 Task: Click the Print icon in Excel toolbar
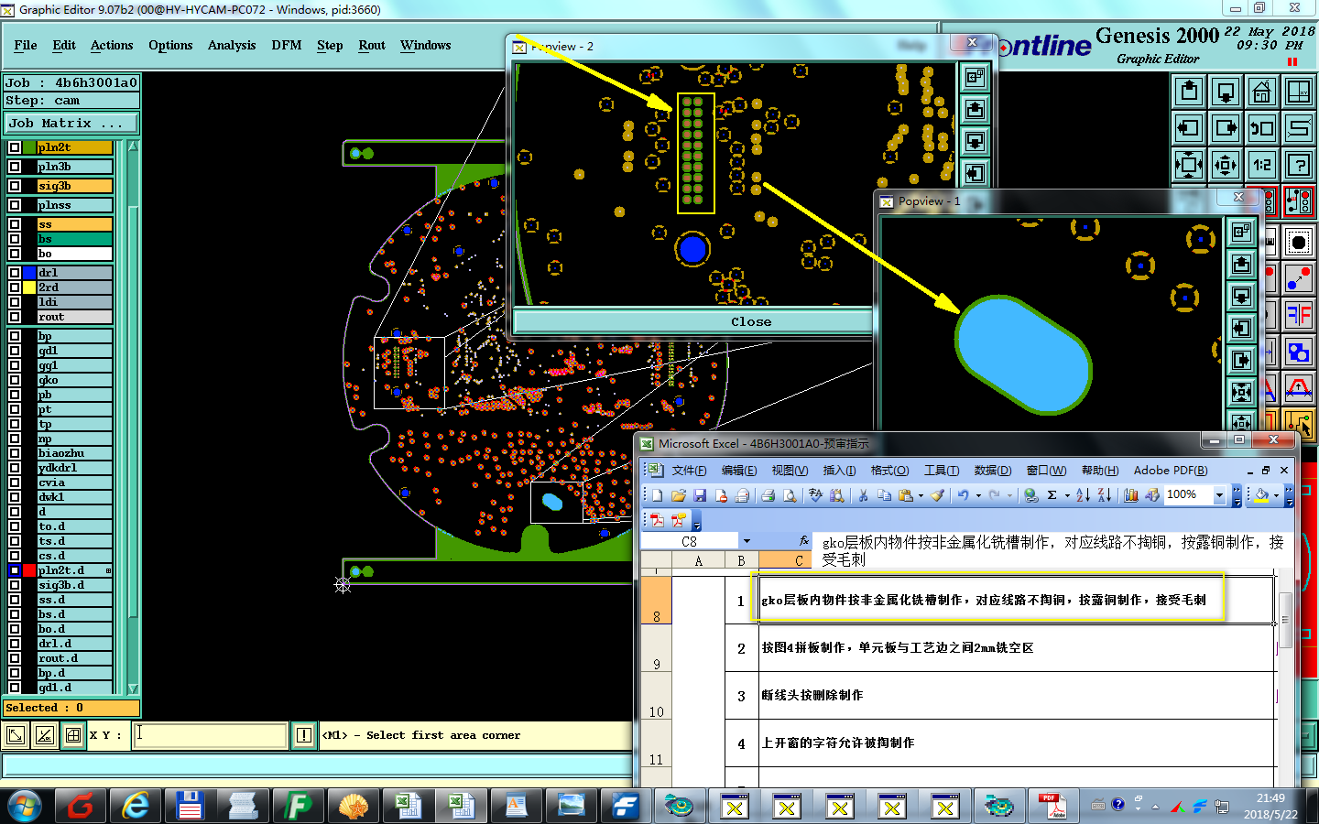(x=768, y=495)
